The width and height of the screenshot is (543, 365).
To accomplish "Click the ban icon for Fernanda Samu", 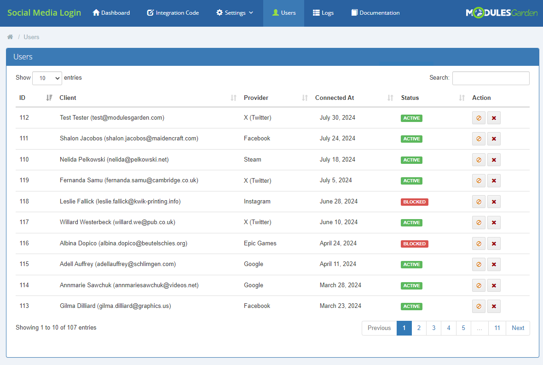I will coord(479,181).
